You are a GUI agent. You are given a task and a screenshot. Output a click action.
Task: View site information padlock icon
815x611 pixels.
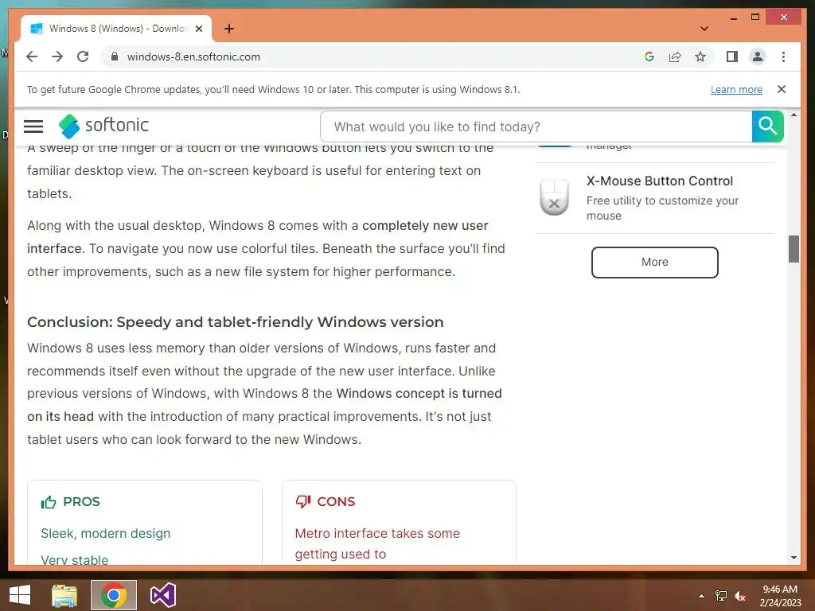[x=115, y=56]
